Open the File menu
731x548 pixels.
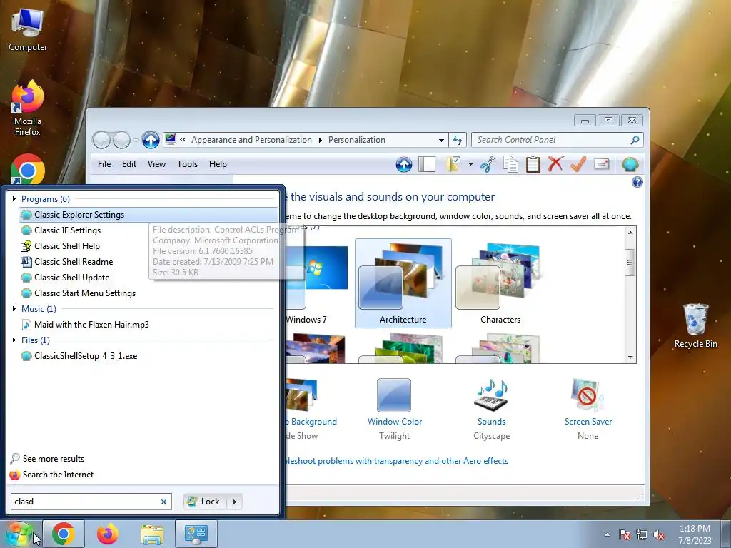coord(104,164)
